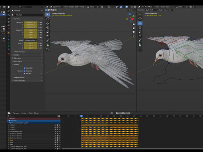Toggle the Show In Renders checkbox

[x=25, y=73]
